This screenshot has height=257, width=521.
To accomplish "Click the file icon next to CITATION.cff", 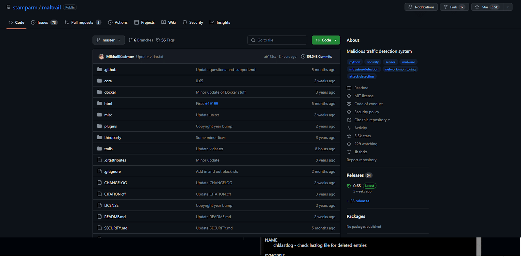I will pyautogui.click(x=100, y=194).
